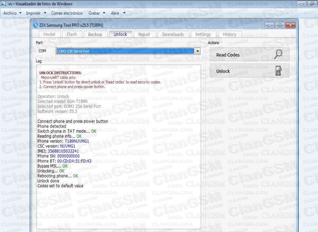Click the 'Operation: Unlock' log line
This screenshot has height=232, width=318.
click(53, 97)
